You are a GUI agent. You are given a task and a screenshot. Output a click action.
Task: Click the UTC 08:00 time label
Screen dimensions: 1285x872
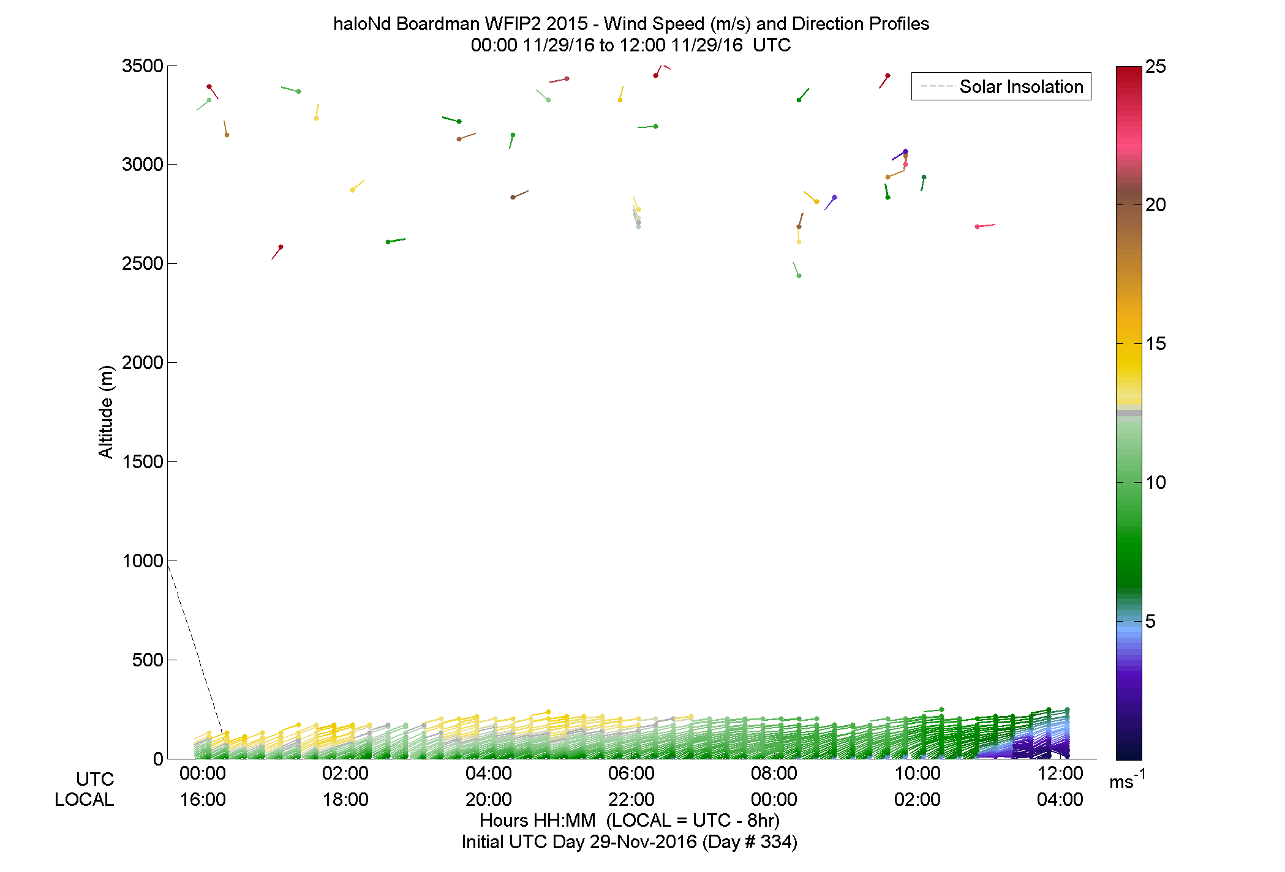(x=774, y=773)
